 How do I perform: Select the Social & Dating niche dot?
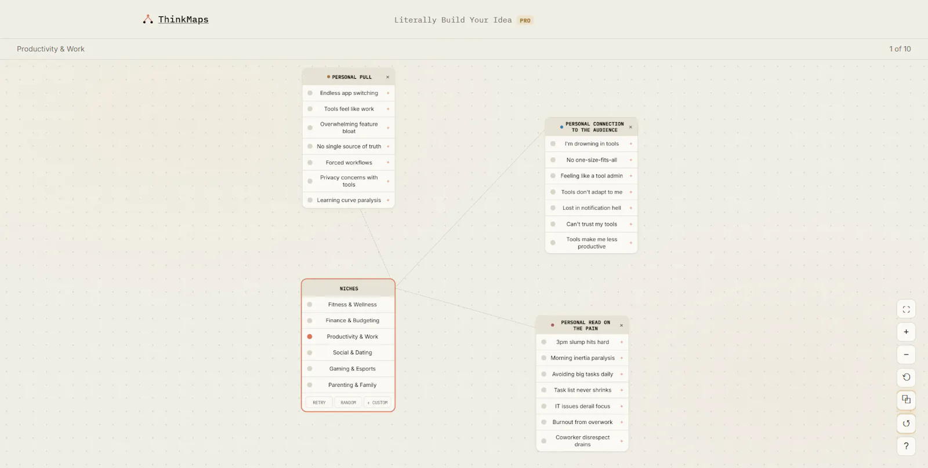(310, 353)
